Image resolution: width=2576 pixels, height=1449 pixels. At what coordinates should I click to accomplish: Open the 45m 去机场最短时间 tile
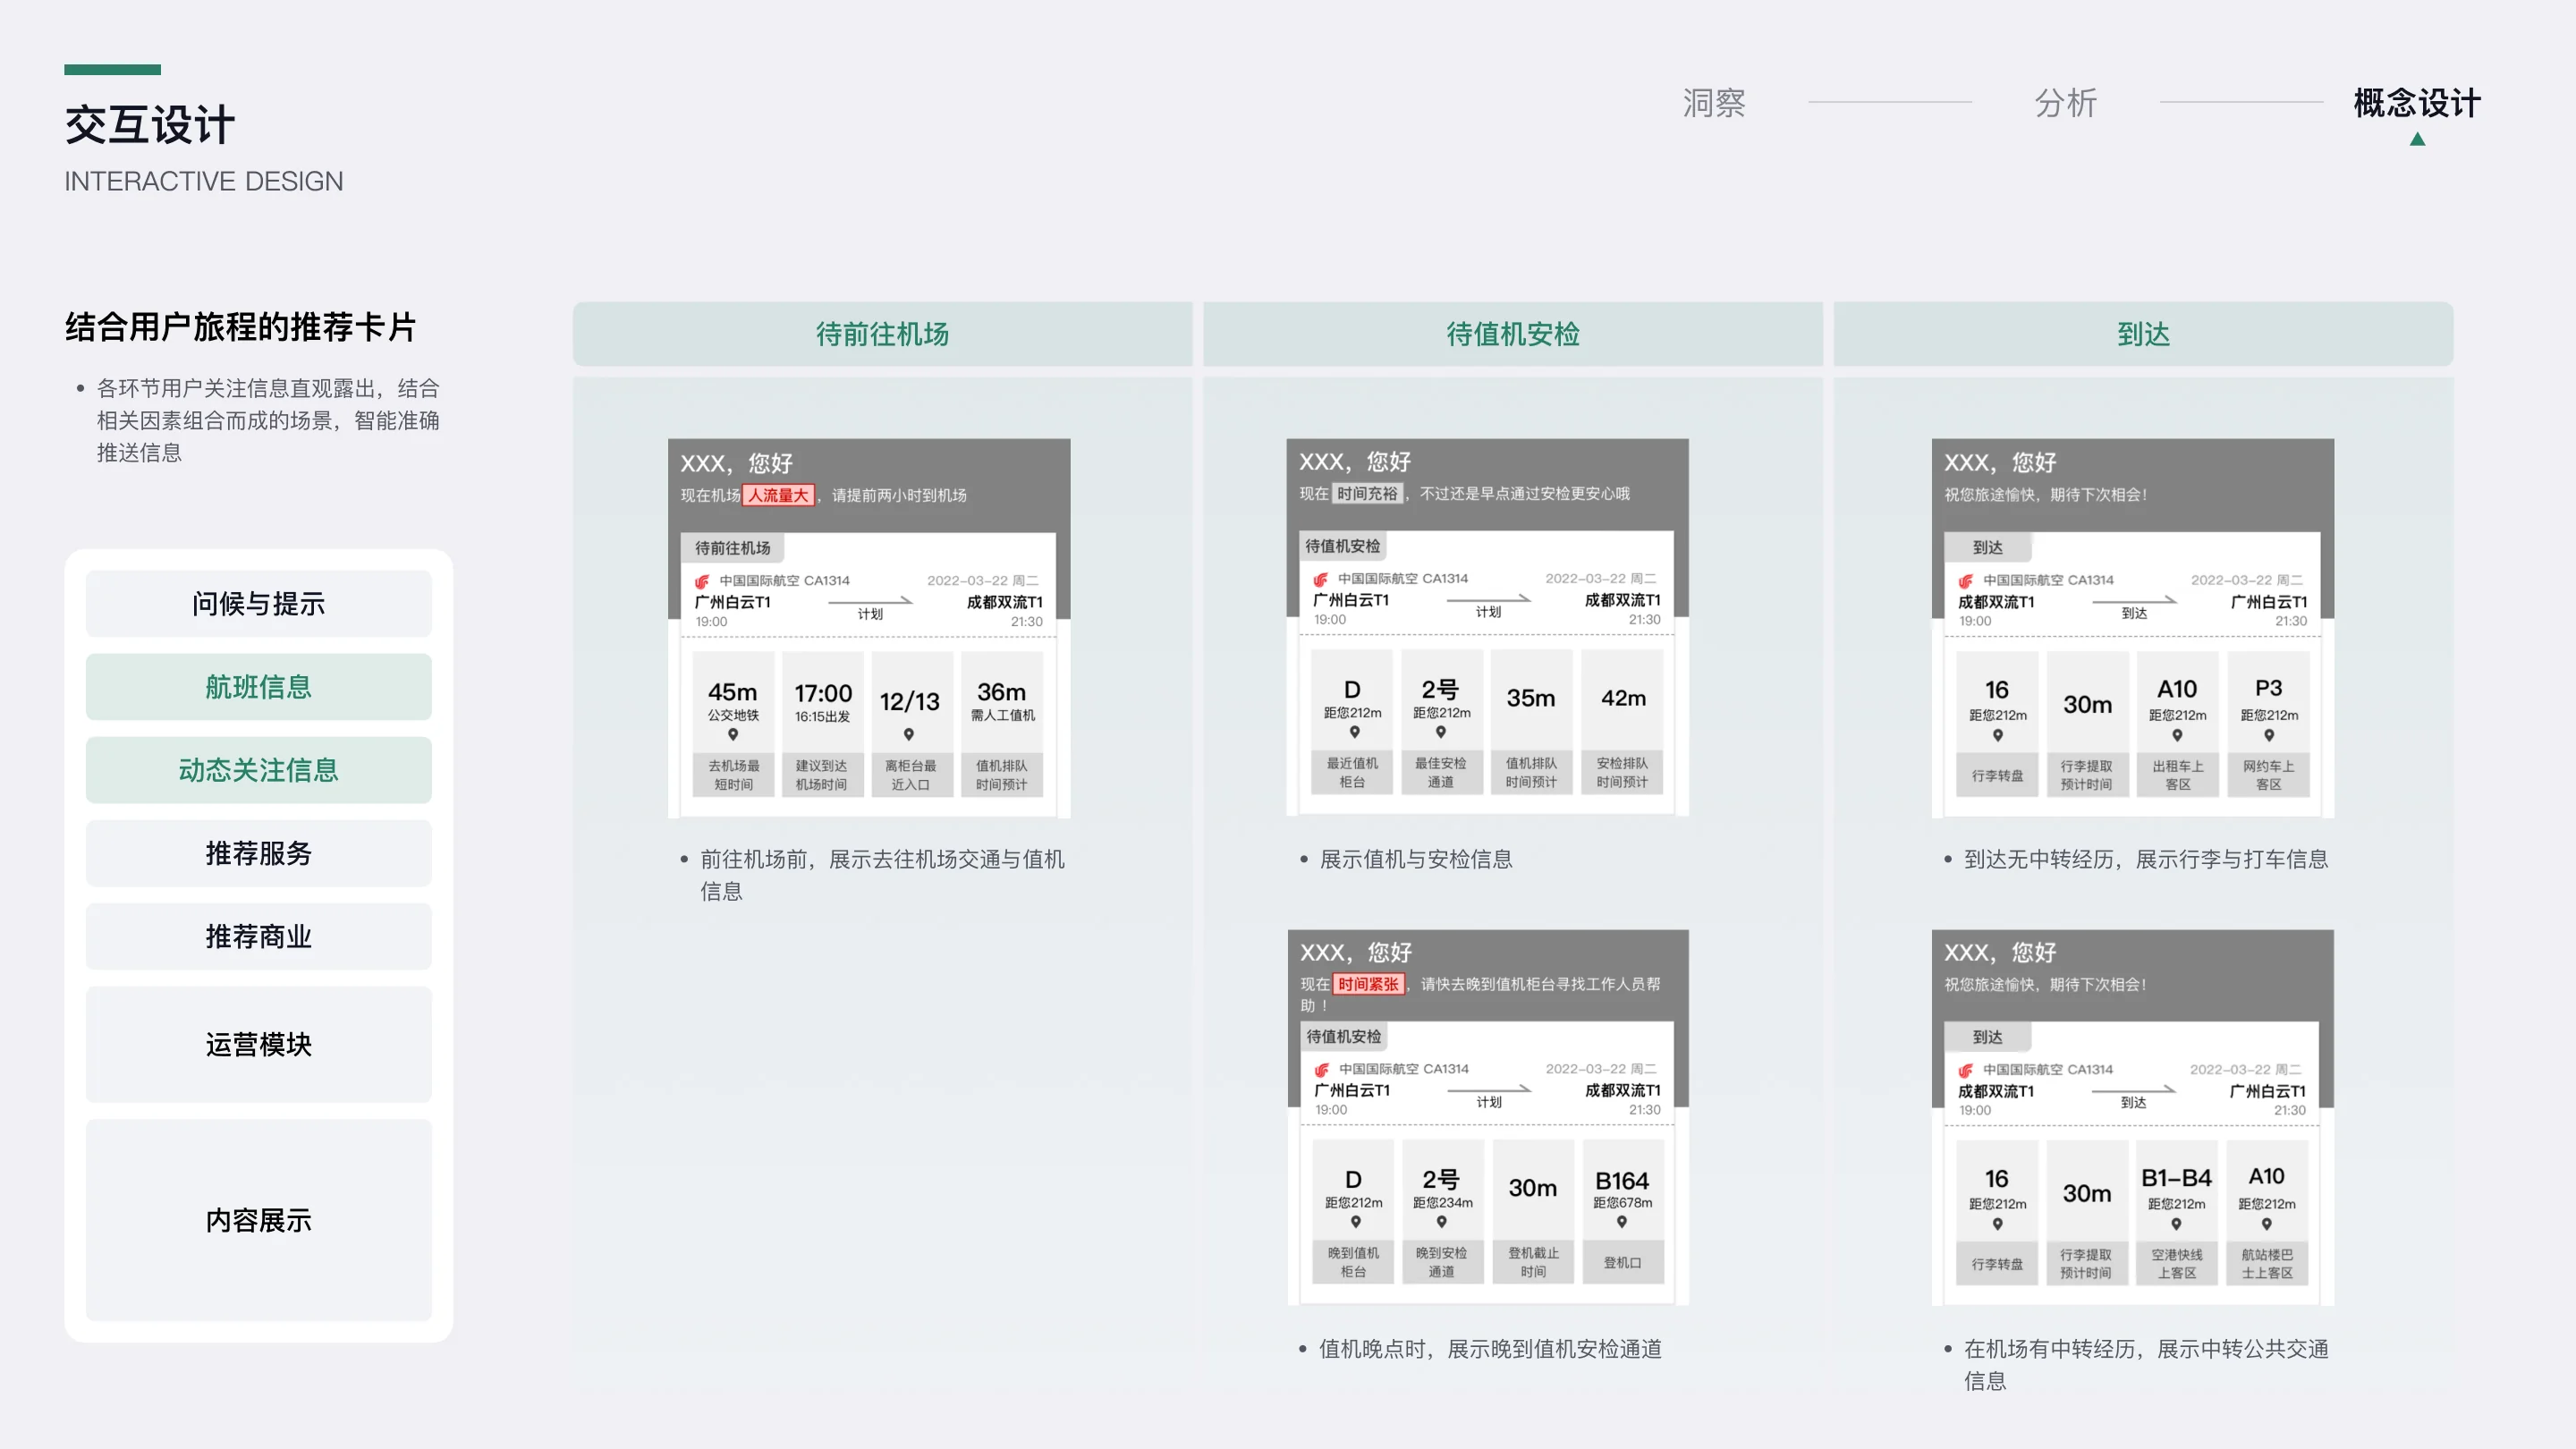(733, 724)
